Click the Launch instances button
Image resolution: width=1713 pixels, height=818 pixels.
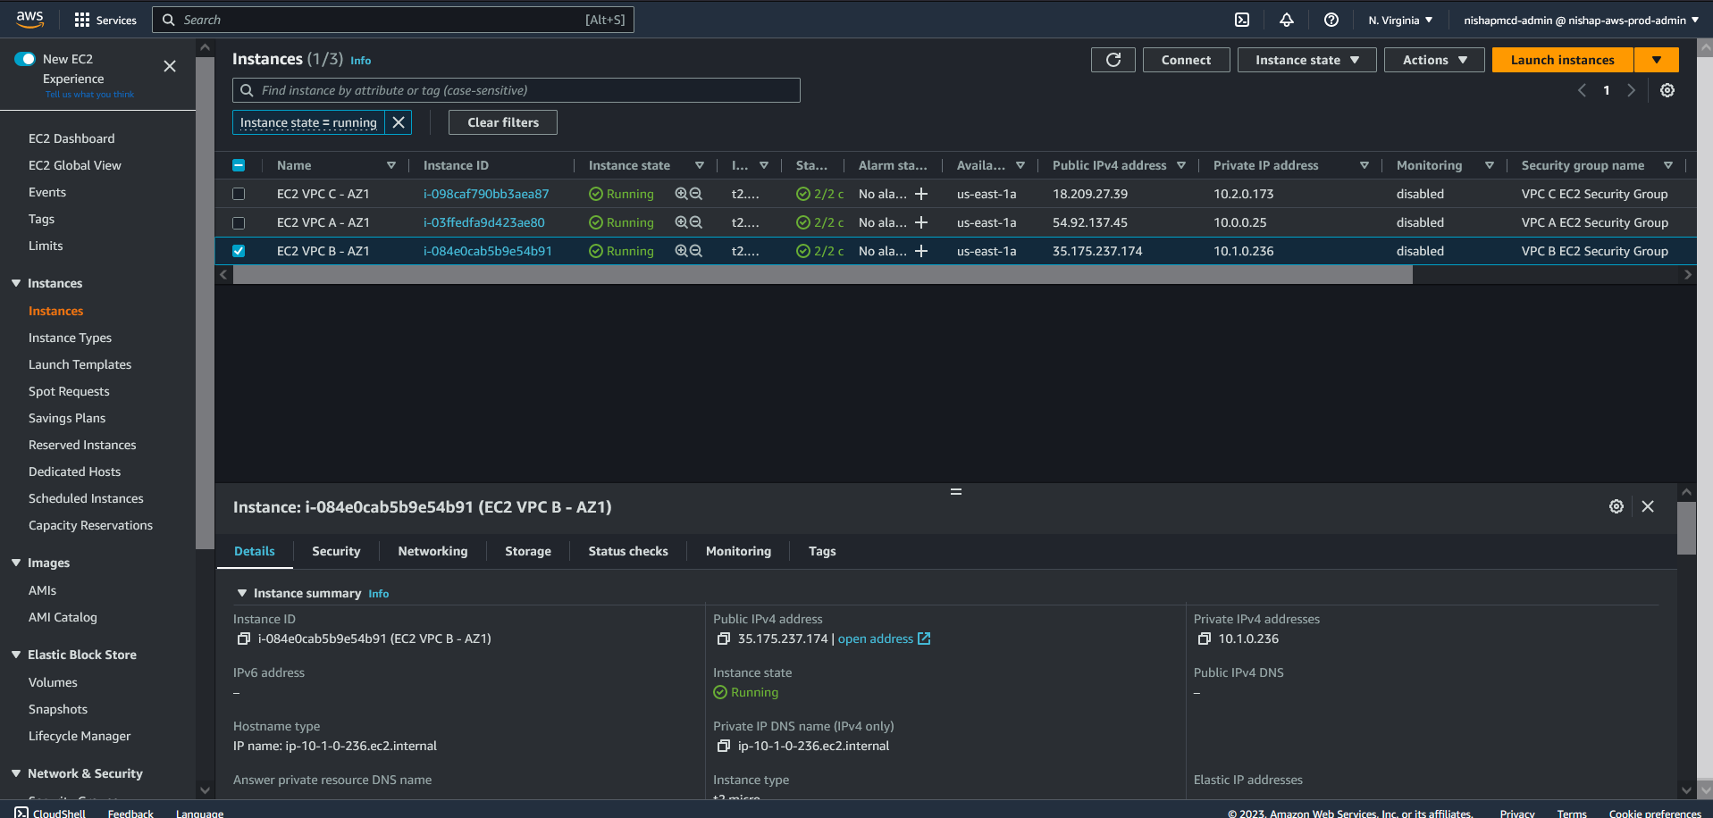(1561, 60)
